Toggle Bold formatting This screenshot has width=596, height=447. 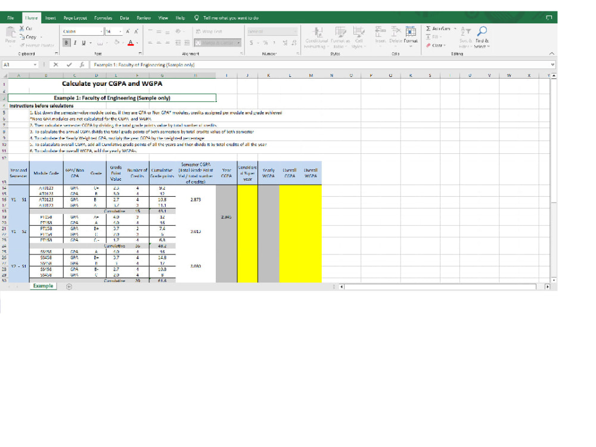(x=66, y=42)
